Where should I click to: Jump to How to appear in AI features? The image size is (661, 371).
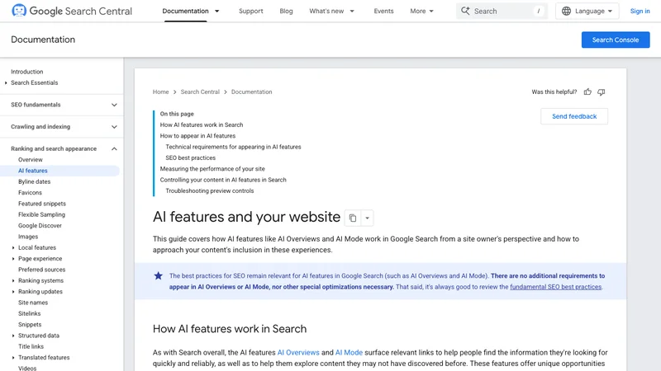pyautogui.click(x=197, y=136)
